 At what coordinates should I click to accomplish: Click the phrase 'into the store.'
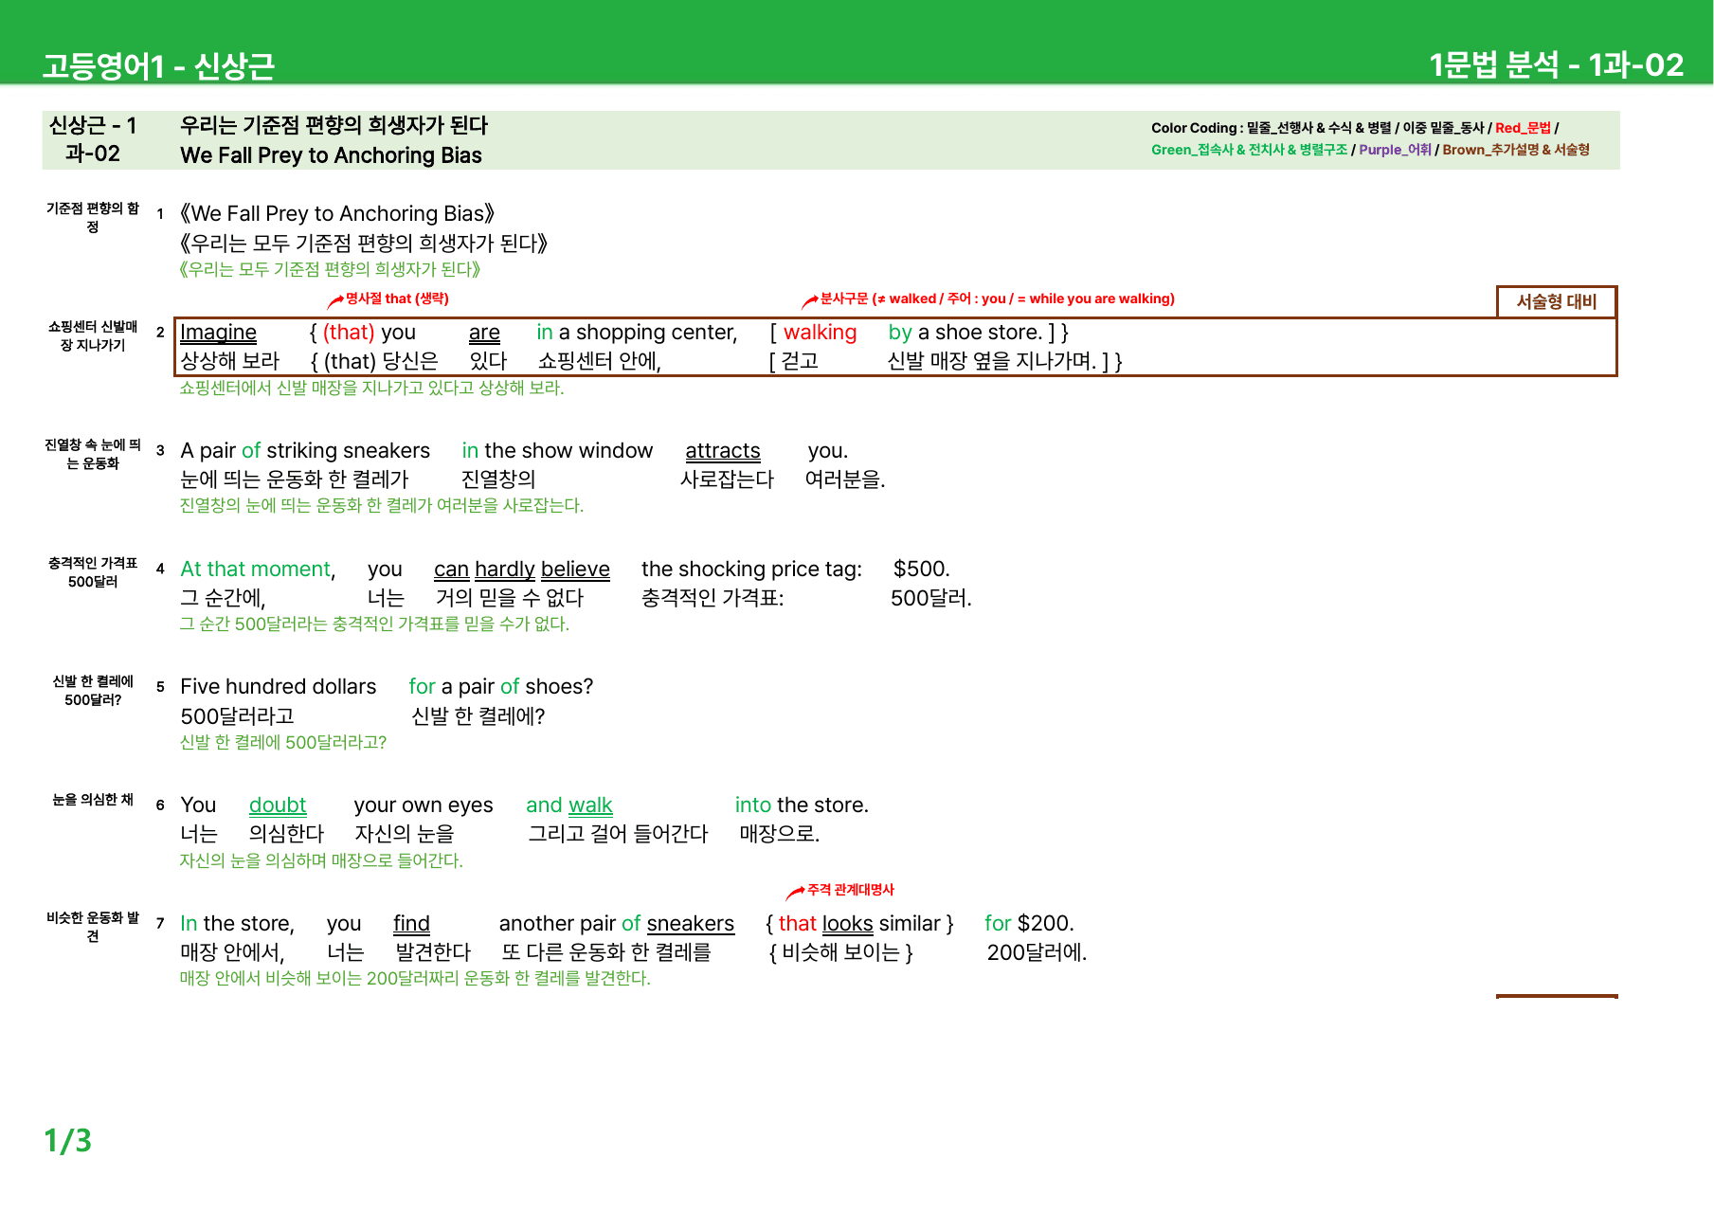point(802,805)
